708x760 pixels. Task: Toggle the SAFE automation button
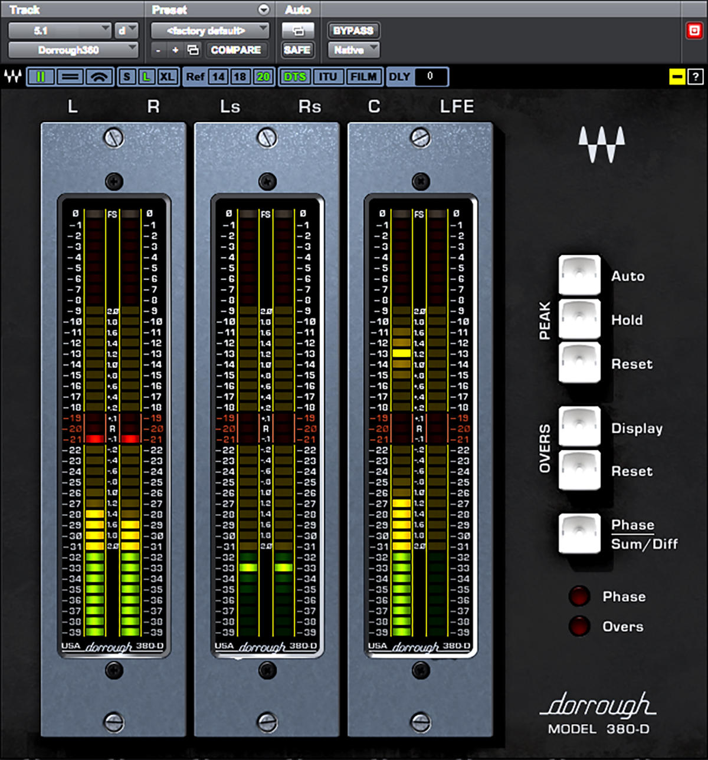[297, 50]
